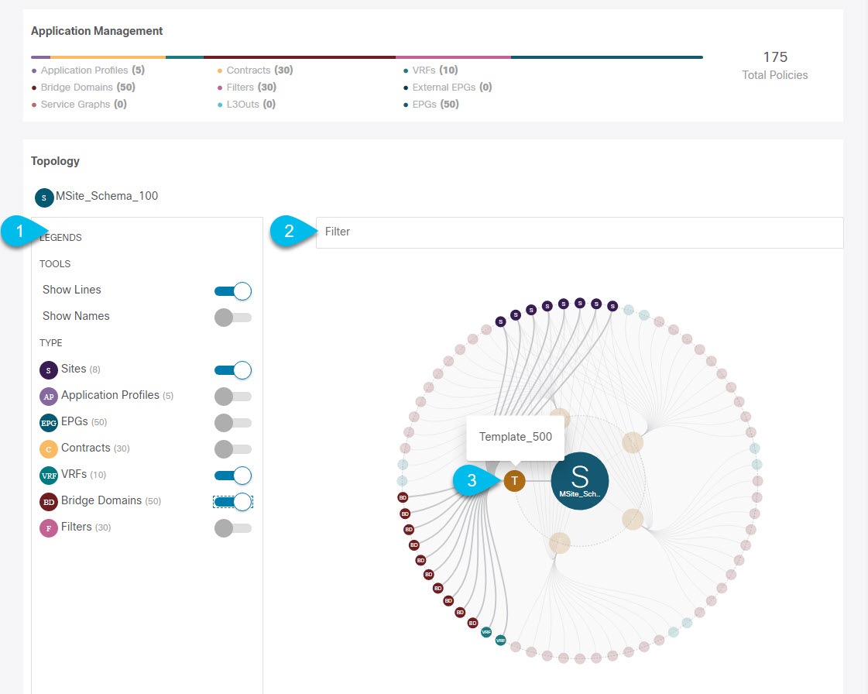Click the 'Show Names' label text
Screen dimensions: 868x694
76,316
